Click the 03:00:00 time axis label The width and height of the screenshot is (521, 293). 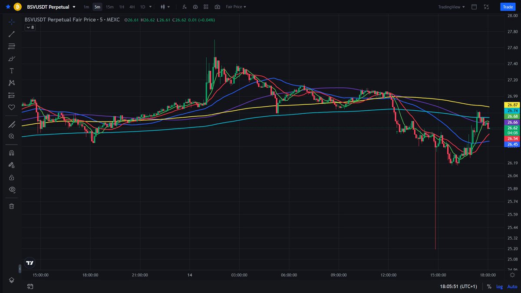[239, 275]
